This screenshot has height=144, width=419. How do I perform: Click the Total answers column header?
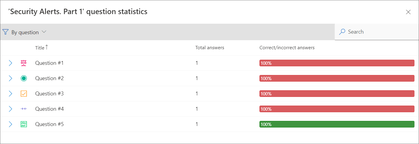point(210,48)
